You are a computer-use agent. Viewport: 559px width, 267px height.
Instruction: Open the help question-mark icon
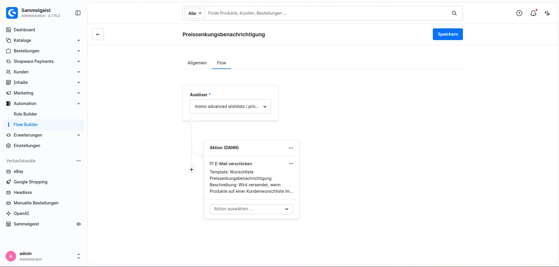(519, 13)
